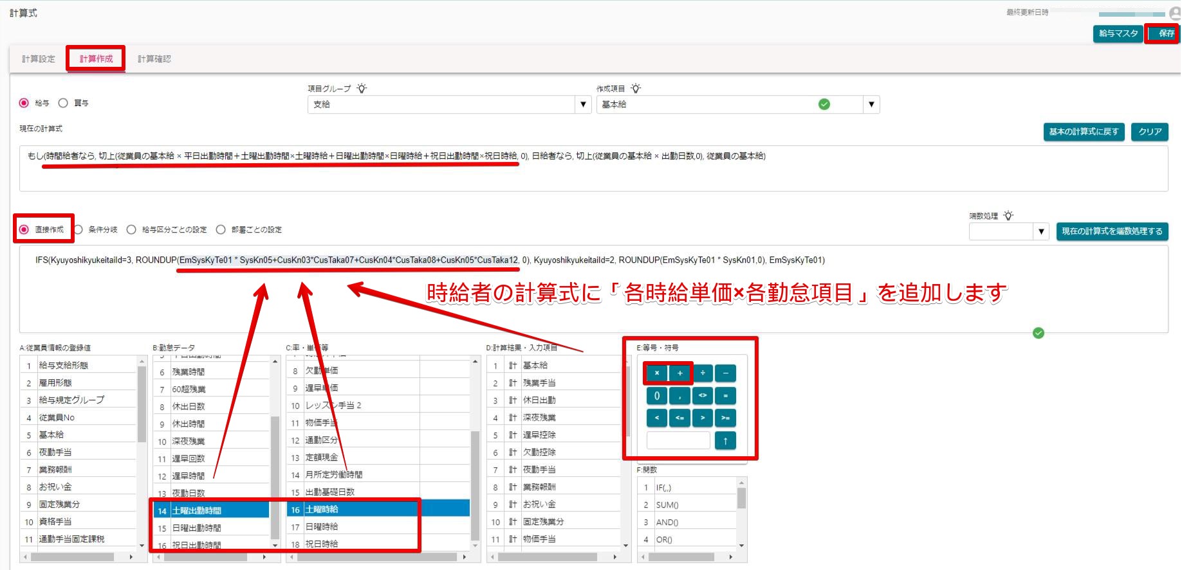Image resolution: width=1182 pixels, height=570 pixels.
Task: Open the 端数処理 rounding dropdown
Action: (1009, 231)
